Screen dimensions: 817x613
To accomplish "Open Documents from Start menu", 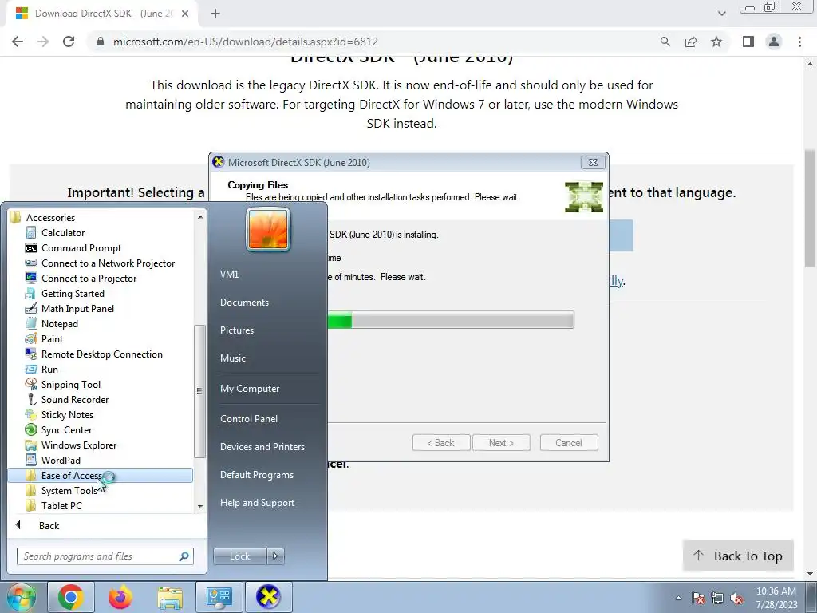I will pyautogui.click(x=244, y=303).
